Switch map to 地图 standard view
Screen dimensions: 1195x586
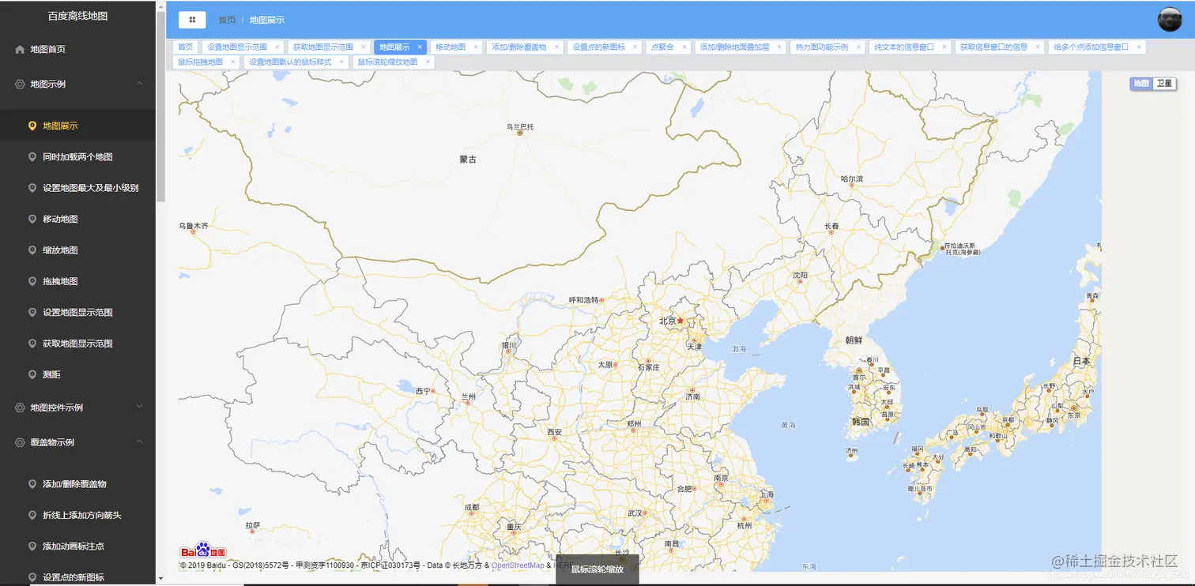1141,83
